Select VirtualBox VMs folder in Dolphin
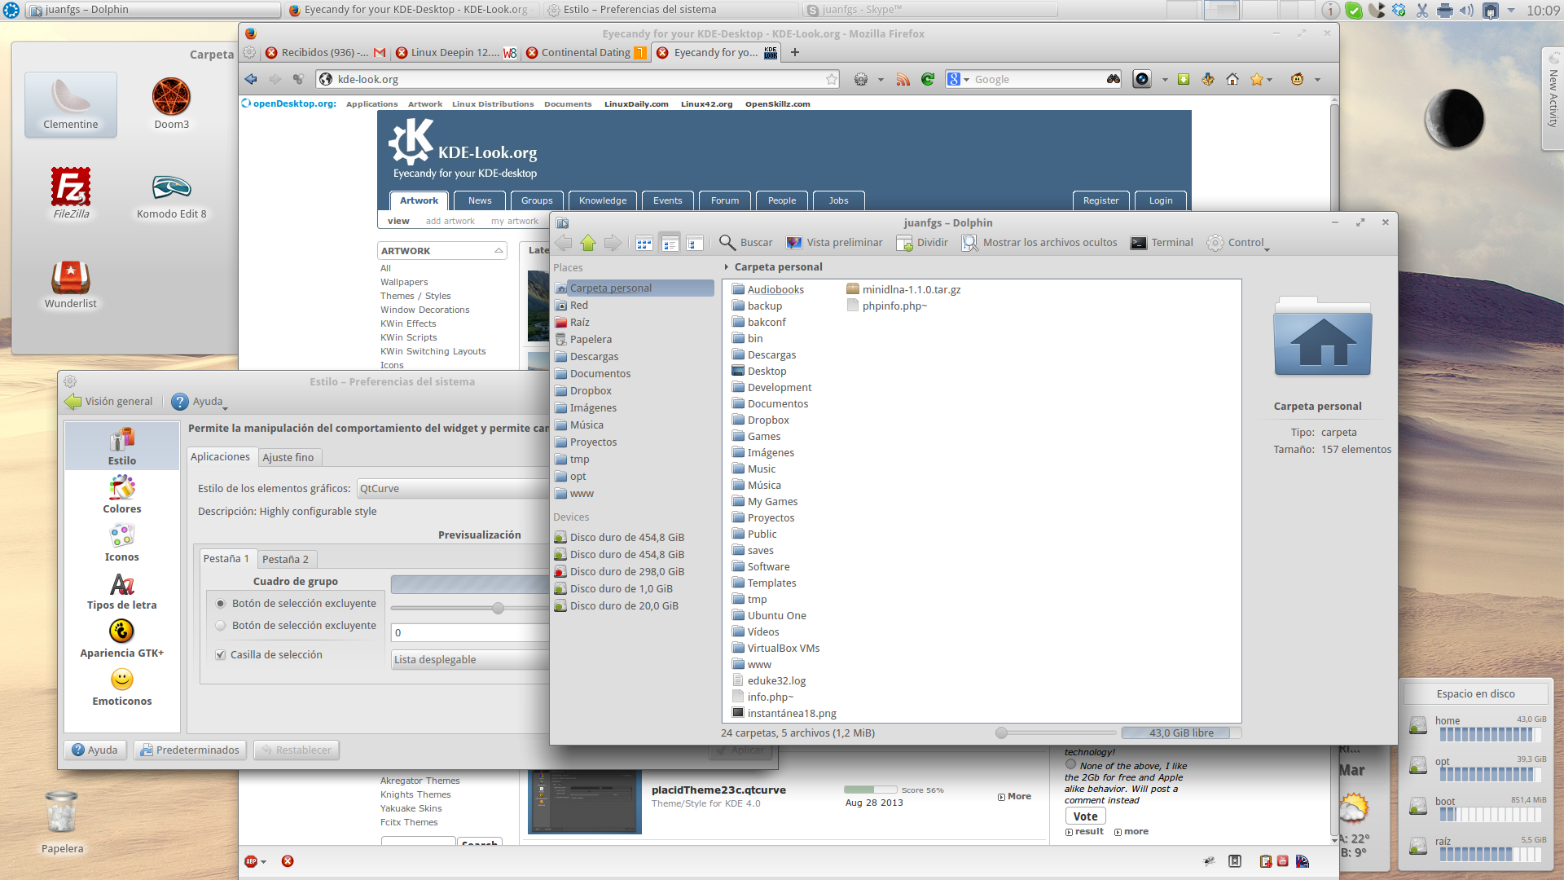 pyautogui.click(x=775, y=649)
